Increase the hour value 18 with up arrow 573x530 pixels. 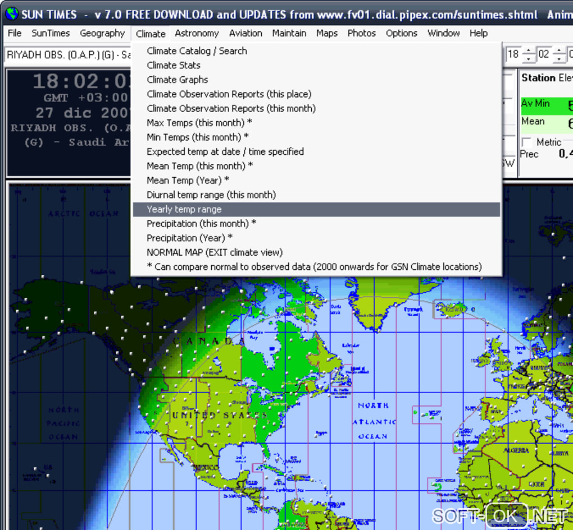529,50
